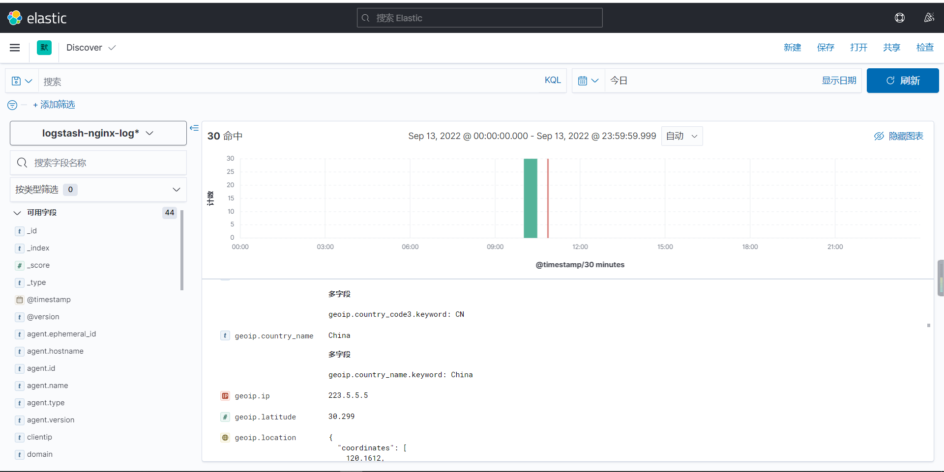Click the green space avatar icon
Image resolution: width=944 pixels, height=472 pixels.
[44, 48]
